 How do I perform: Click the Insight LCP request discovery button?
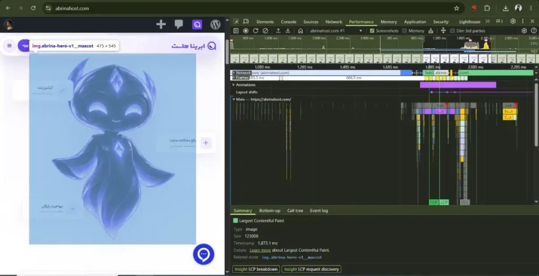(x=311, y=269)
